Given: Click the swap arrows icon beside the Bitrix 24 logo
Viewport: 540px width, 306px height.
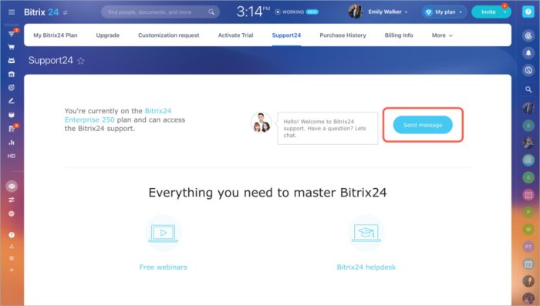Looking at the screenshot, I should [x=66, y=12].
